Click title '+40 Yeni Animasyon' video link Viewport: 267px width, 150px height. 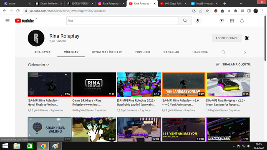180,102
